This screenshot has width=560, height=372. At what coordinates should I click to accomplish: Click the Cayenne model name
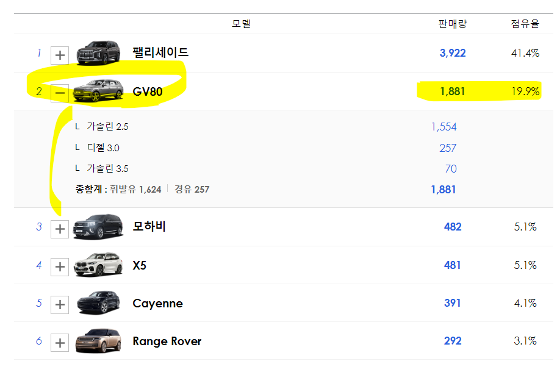pyautogui.click(x=157, y=304)
